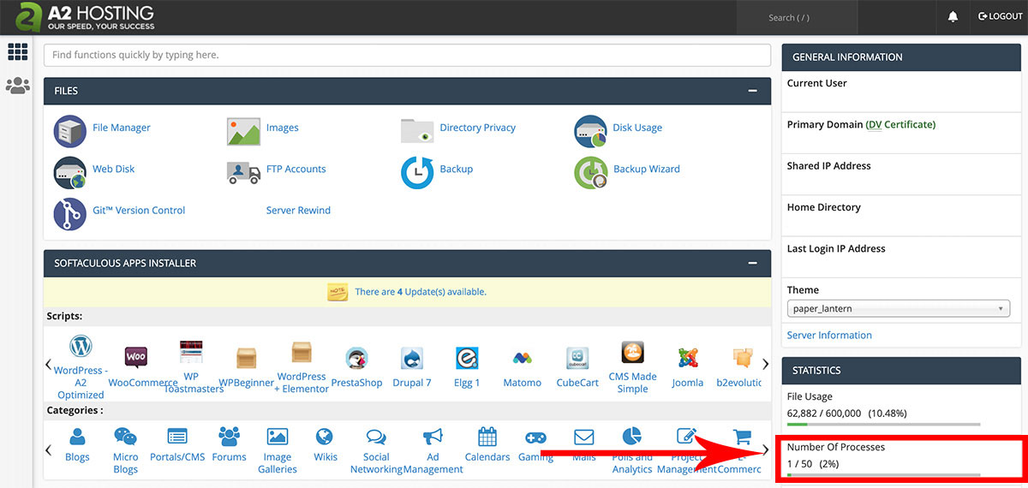The width and height of the screenshot is (1028, 488).
Task: Open the Social Networking category icon
Action: [376, 437]
